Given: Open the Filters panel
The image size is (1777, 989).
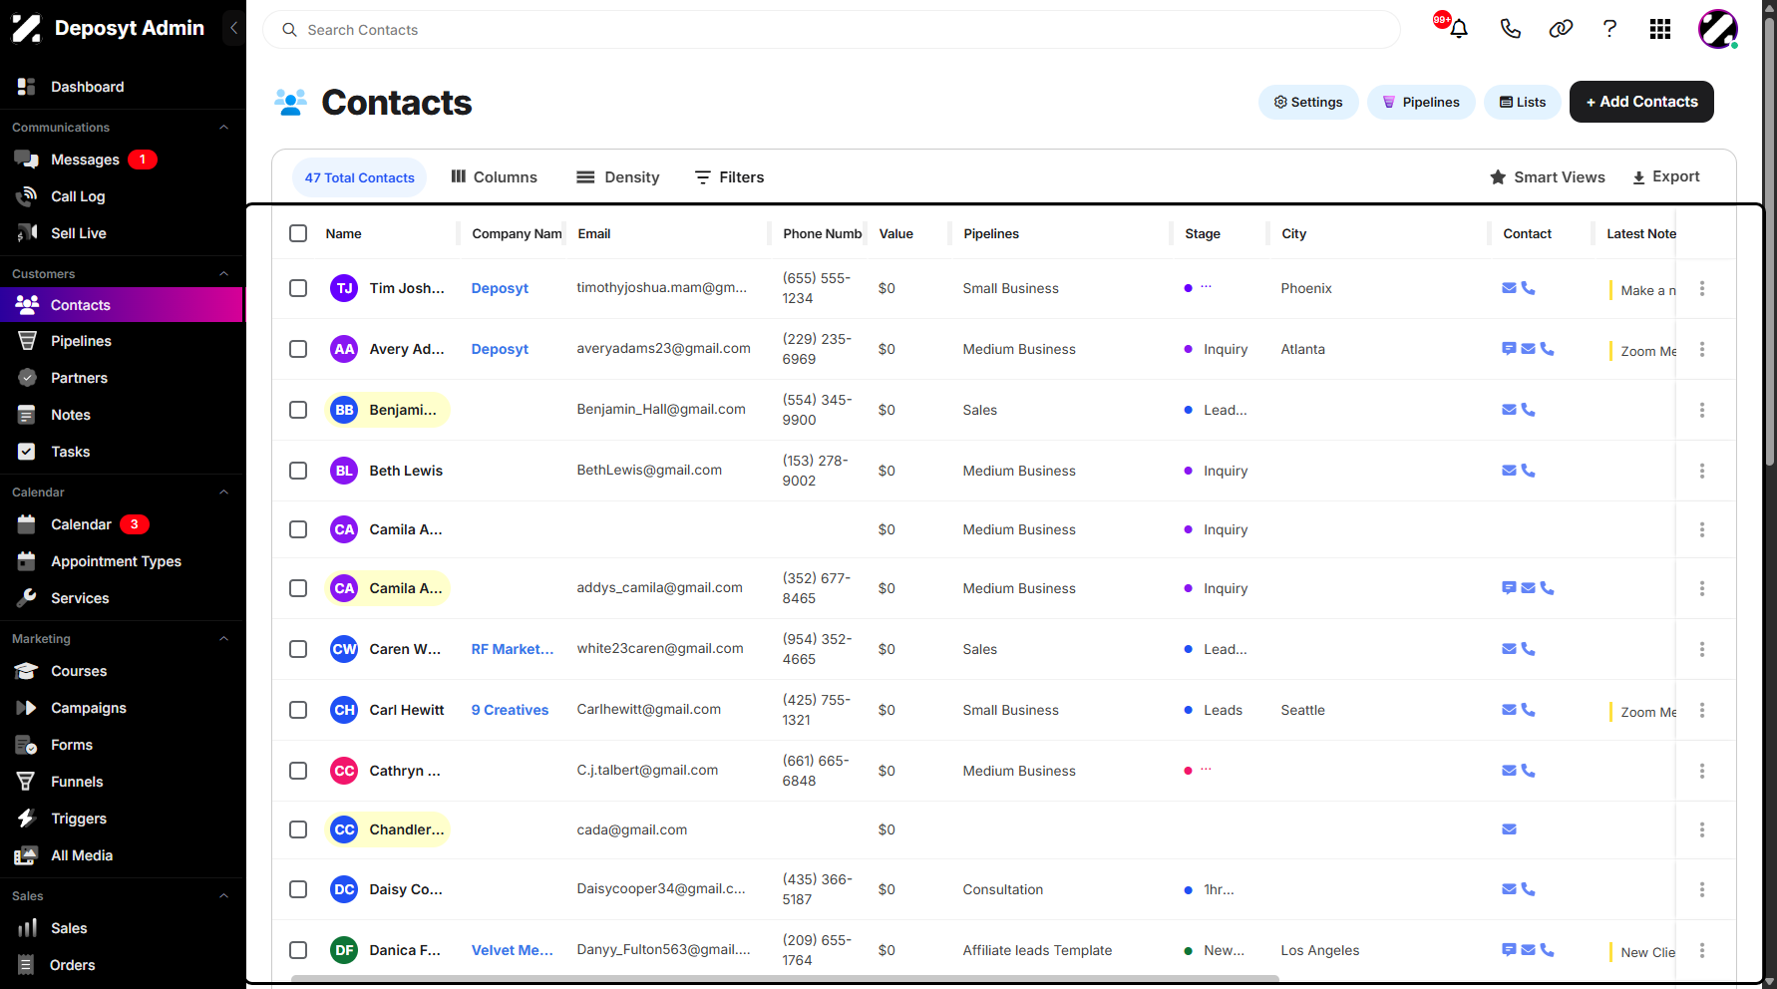Looking at the screenshot, I should click(730, 177).
